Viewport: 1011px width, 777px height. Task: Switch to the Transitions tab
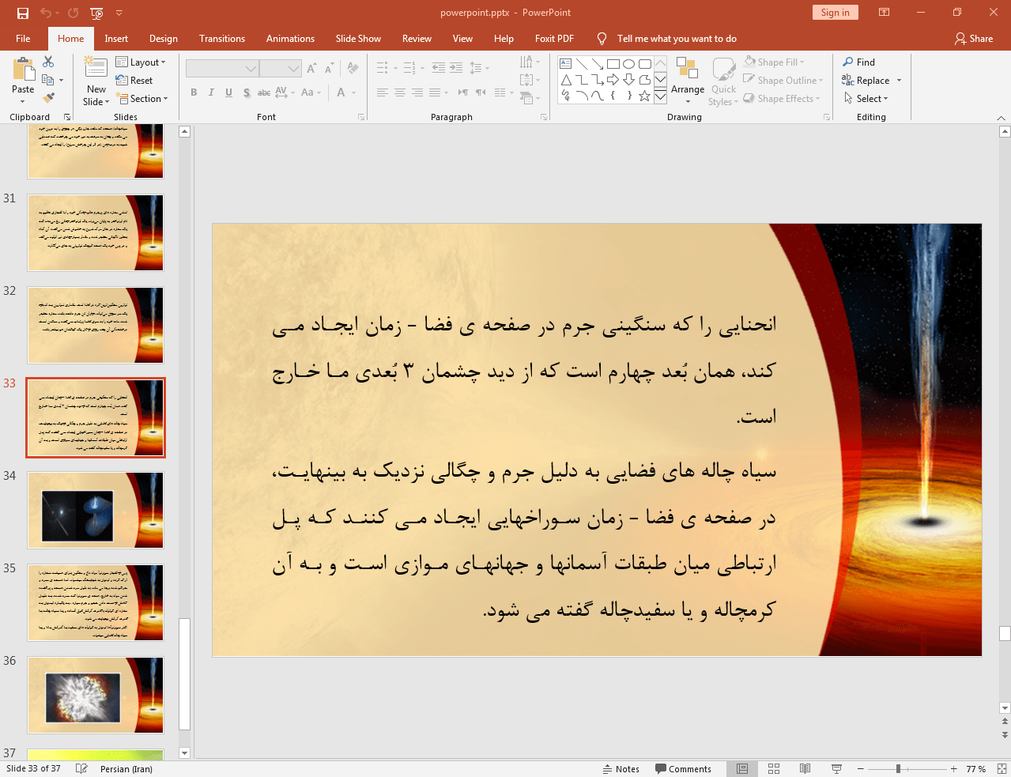pyautogui.click(x=222, y=39)
